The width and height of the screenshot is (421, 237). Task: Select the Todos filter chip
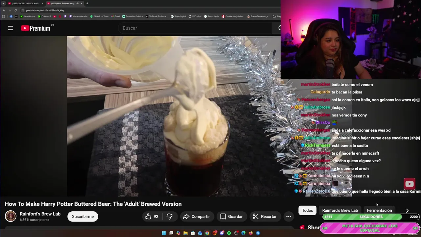click(308, 210)
